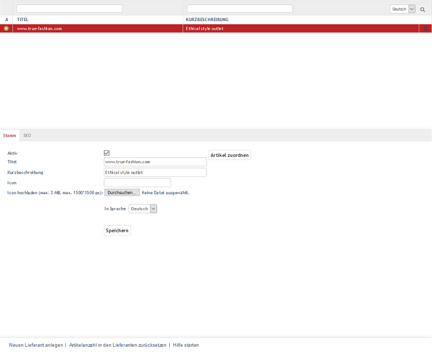Click Durchsuchen to choose an icon file
This screenshot has width=432, height=352.
(122, 193)
